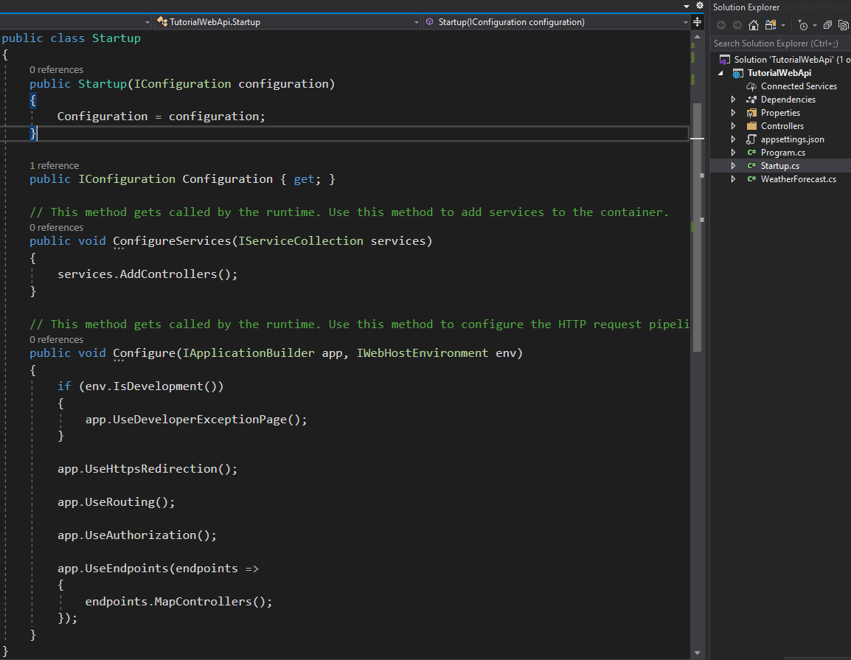Click '0 references' above ConfigureServices
Image resolution: width=851 pixels, height=660 pixels.
57,227
